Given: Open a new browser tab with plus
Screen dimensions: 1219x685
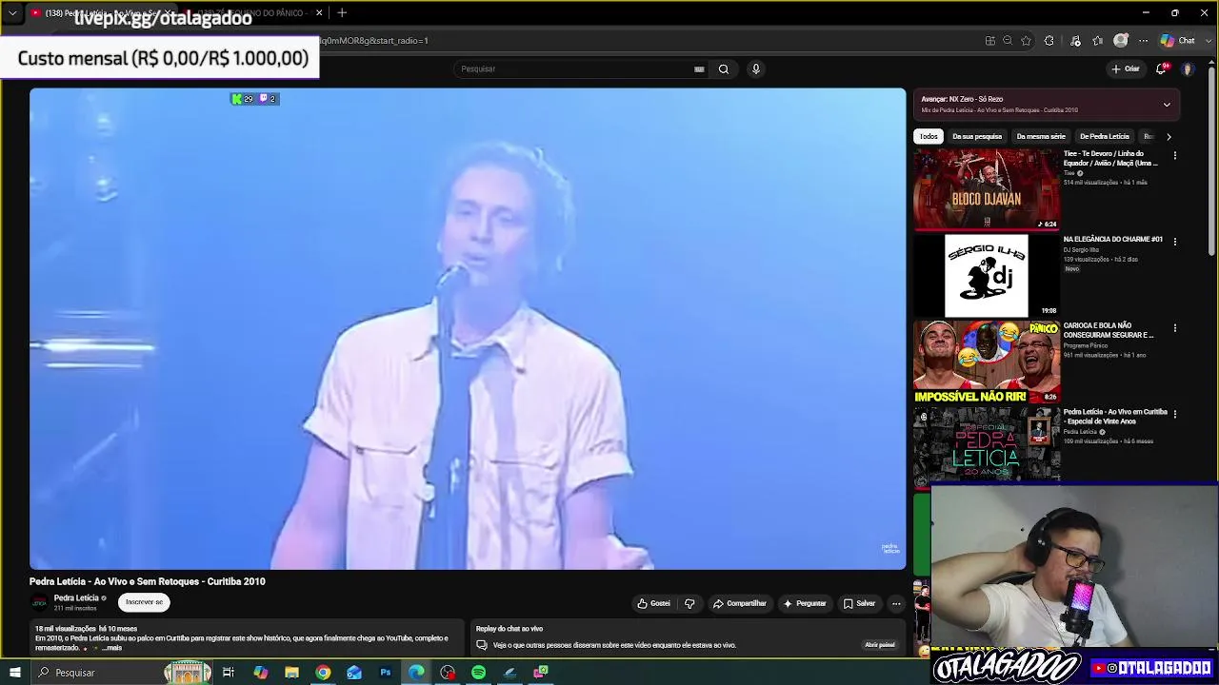Looking at the screenshot, I should click(x=342, y=12).
